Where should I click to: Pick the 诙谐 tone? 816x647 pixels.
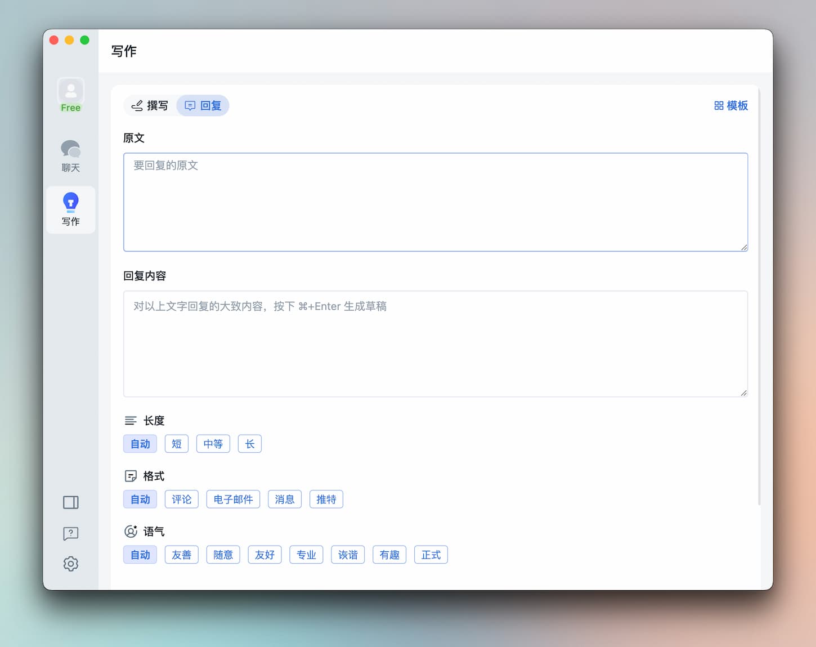point(348,555)
